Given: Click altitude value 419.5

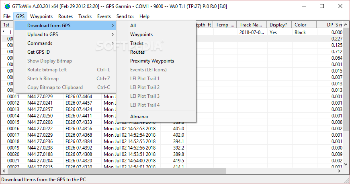Looking at the screenshot, I should (x=178, y=161).
